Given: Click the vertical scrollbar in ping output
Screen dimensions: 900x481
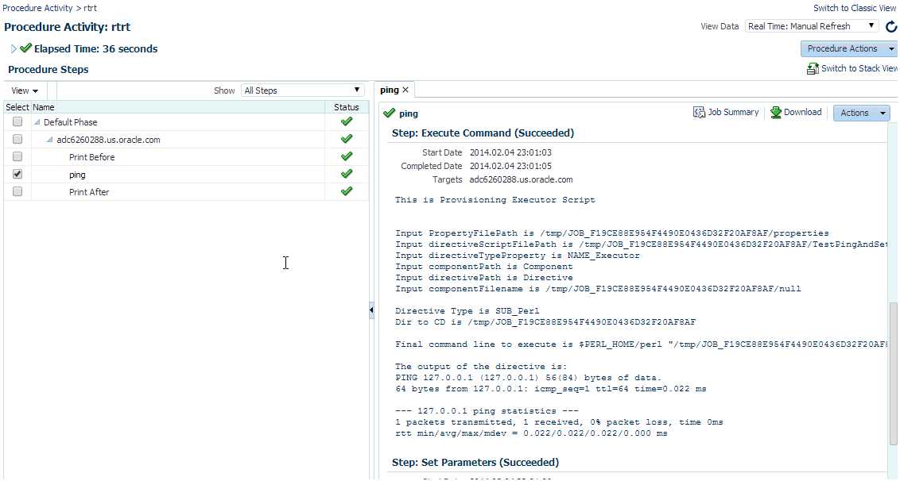Looking at the screenshot, I should pyautogui.click(x=893, y=372).
